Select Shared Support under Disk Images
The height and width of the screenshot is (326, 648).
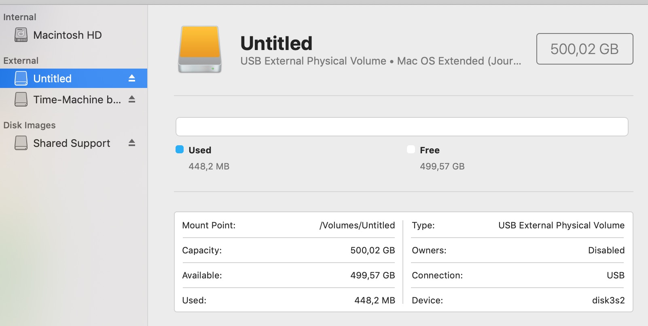click(x=72, y=143)
